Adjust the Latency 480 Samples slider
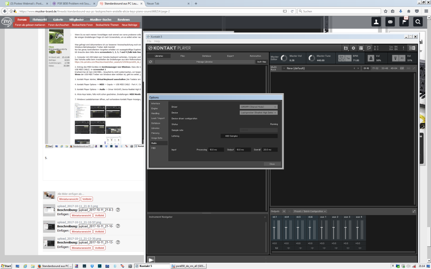Image resolution: width=431 pixels, height=269 pixels. pyautogui.click(x=249, y=136)
